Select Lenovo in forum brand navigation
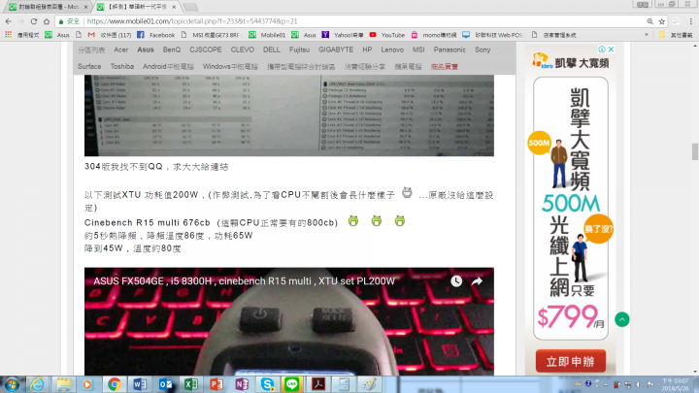This screenshot has width=699, height=393. tap(392, 49)
